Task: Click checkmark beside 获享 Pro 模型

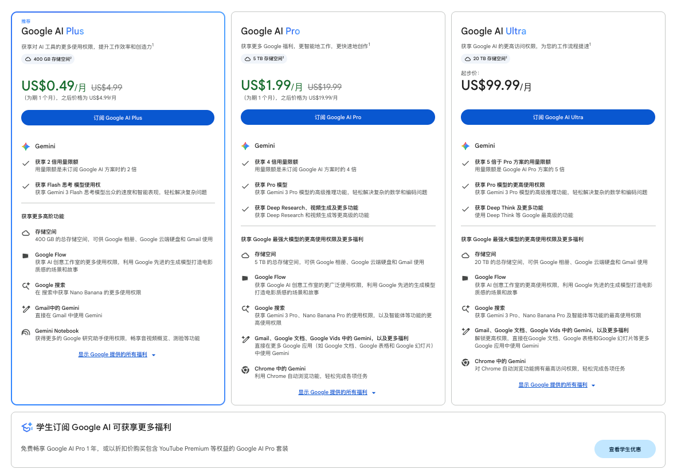Action: point(245,186)
